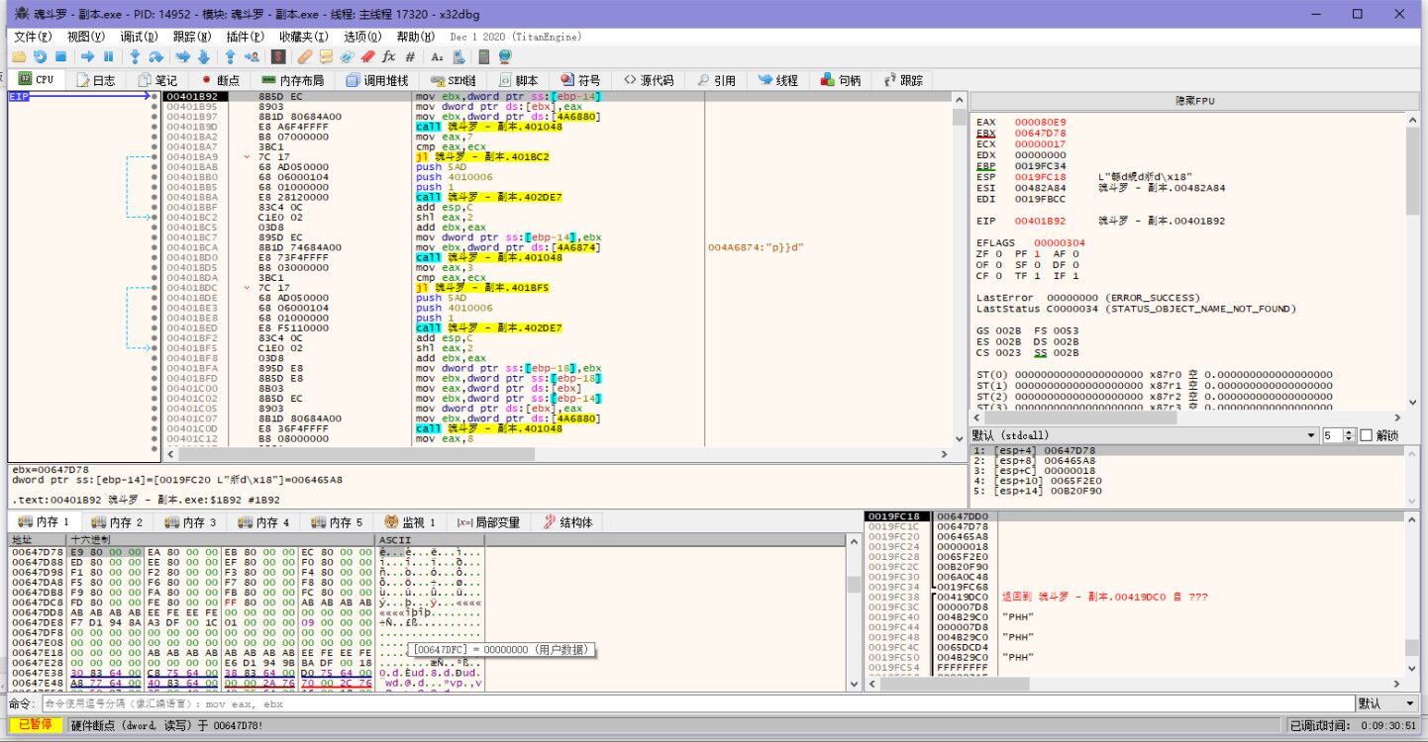Click the intermodular calls icon
The height and width of the screenshot is (742, 1428).
[x=459, y=56]
